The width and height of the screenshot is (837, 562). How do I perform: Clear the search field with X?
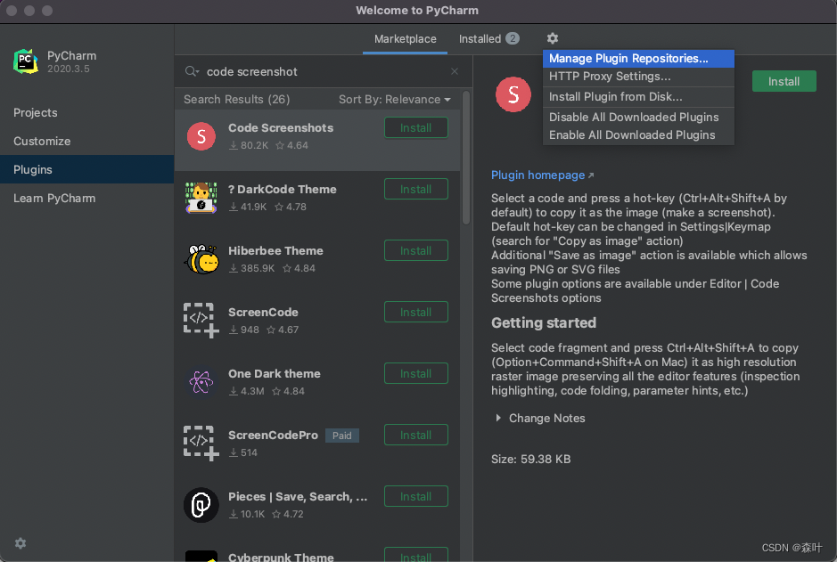[455, 71]
